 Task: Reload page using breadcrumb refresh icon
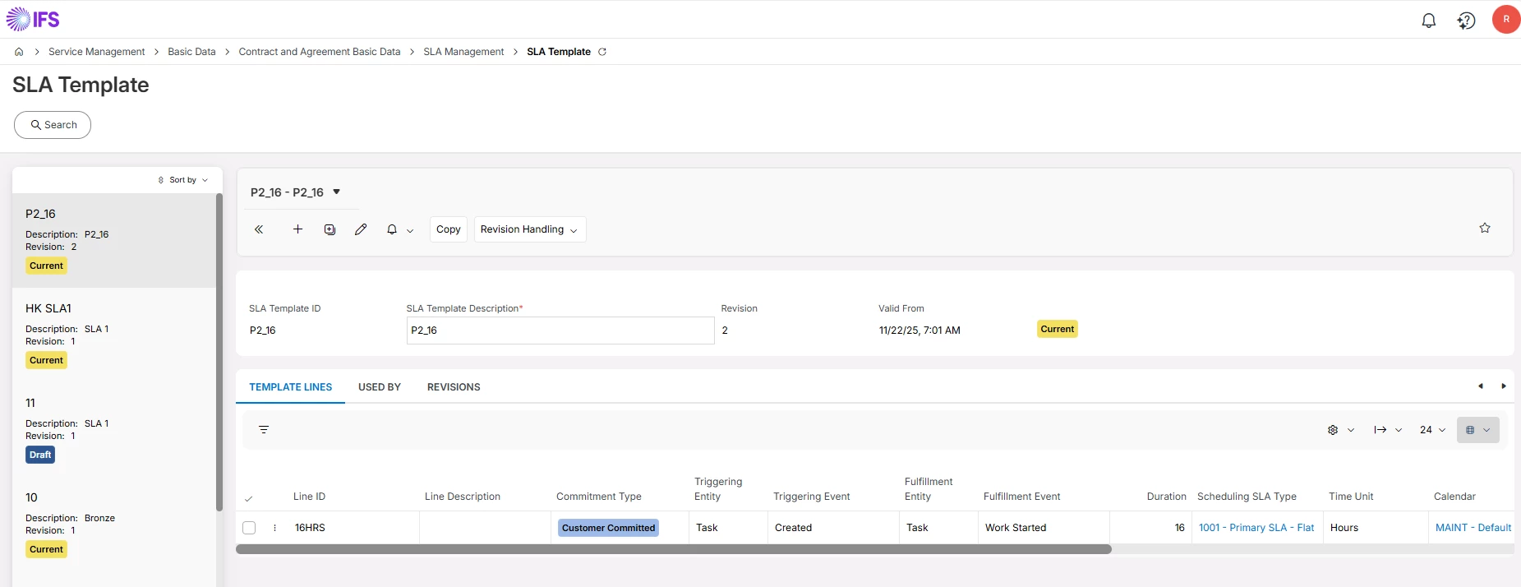(602, 52)
